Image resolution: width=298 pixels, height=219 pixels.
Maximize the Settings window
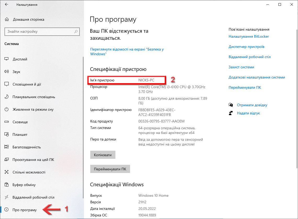pyautogui.click(x=280, y=4)
